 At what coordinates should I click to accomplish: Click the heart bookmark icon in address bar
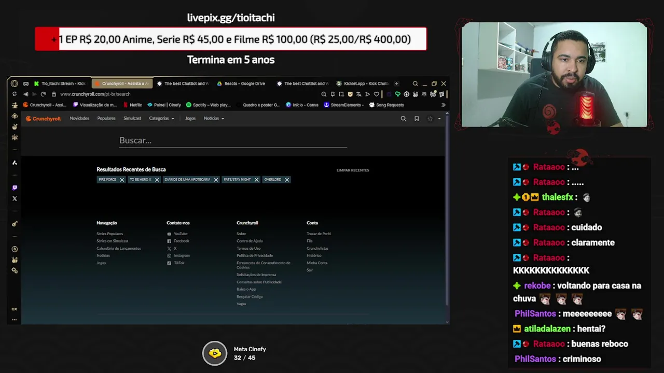(x=376, y=94)
